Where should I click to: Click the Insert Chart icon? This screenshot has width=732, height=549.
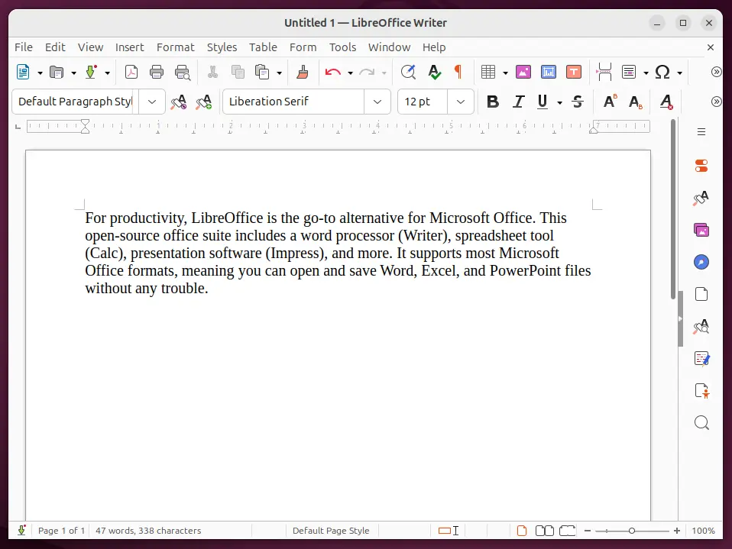(x=549, y=73)
